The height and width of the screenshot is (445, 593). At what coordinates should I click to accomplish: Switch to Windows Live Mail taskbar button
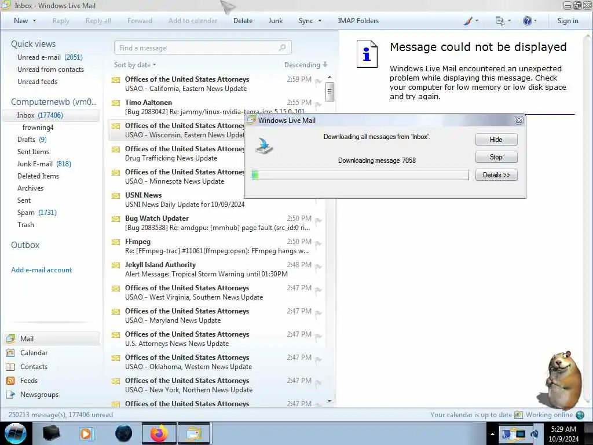[x=193, y=433]
